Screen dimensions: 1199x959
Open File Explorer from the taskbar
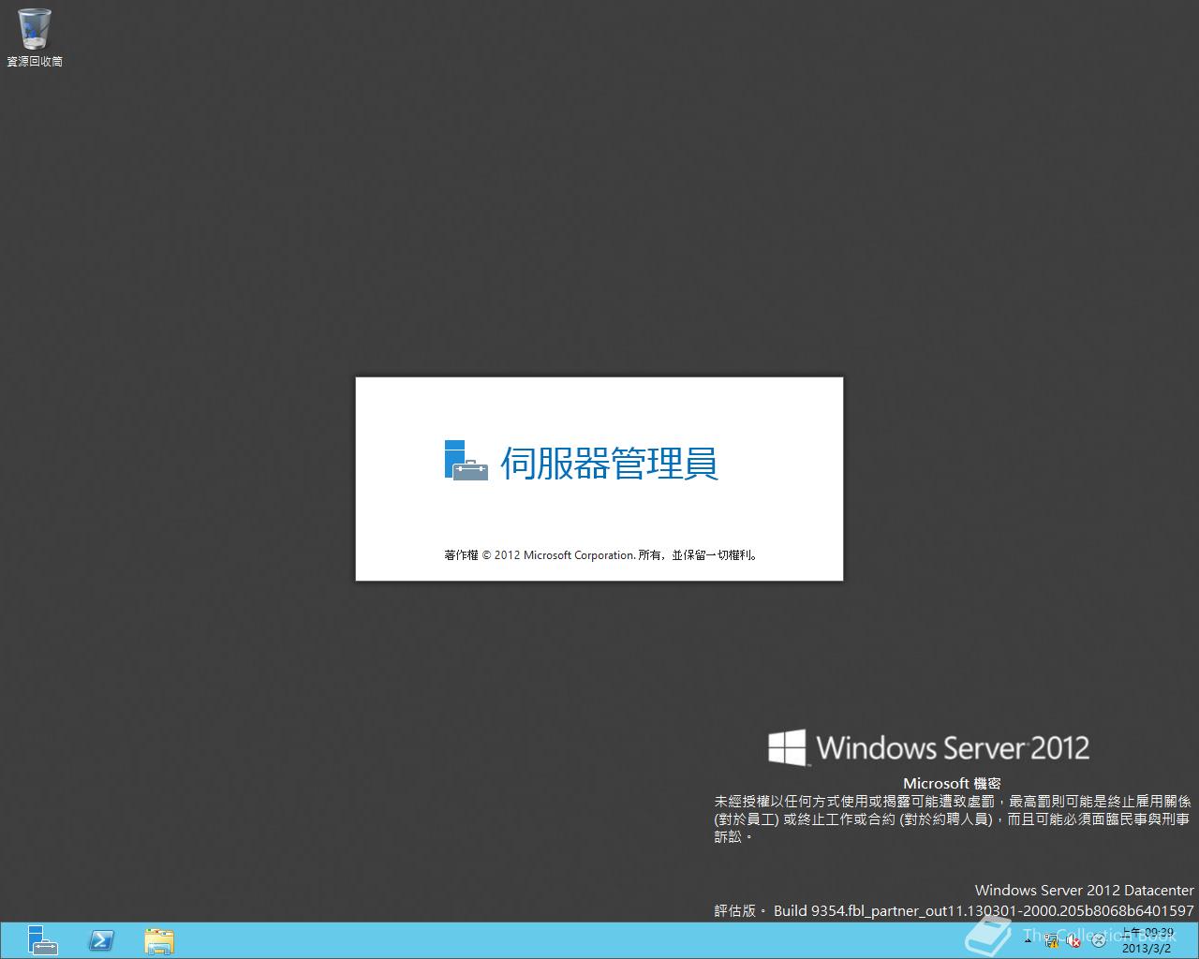pos(158,940)
